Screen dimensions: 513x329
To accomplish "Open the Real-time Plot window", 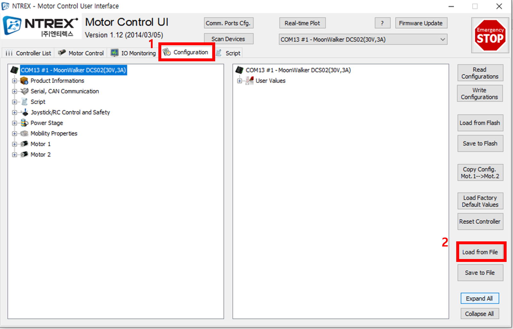I will pos(302,23).
